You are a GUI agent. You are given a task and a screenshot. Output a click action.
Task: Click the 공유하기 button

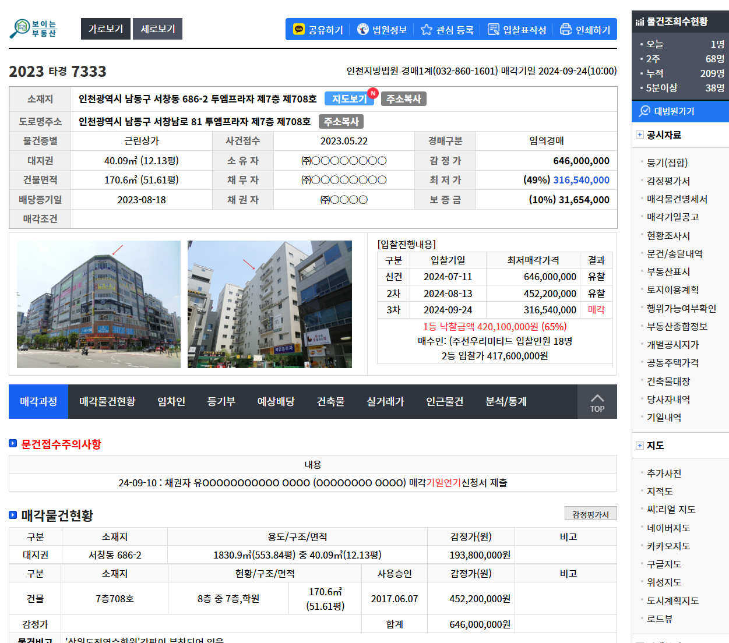[318, 29]
